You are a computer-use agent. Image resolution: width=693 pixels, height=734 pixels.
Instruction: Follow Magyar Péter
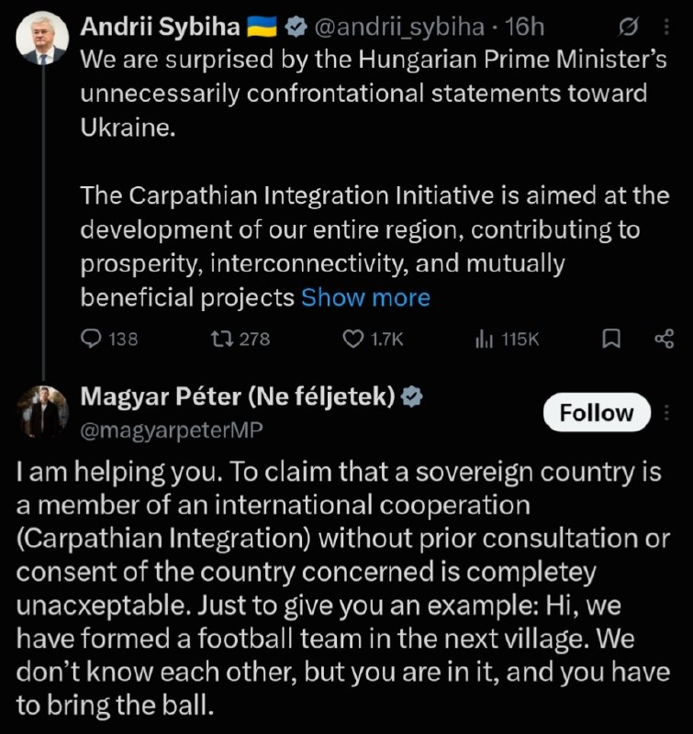(x=597, y=412)
